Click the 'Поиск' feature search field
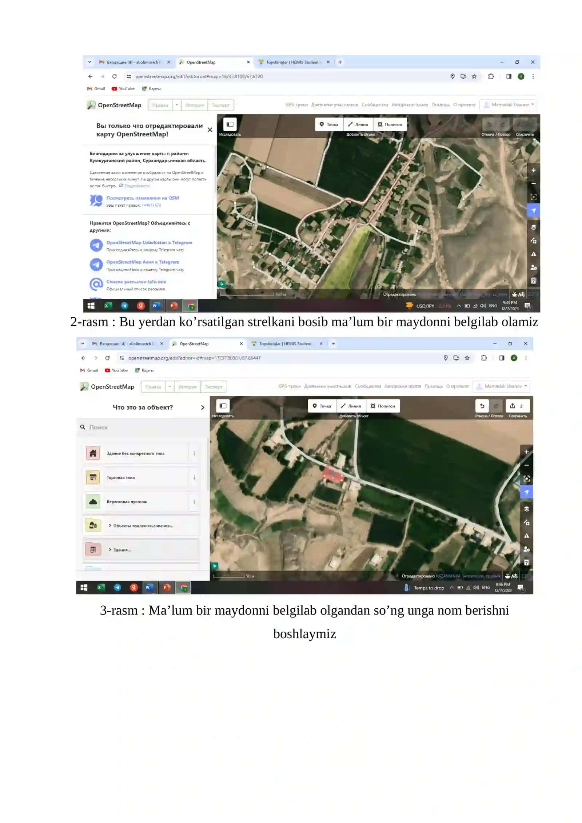 click(143, 427)
